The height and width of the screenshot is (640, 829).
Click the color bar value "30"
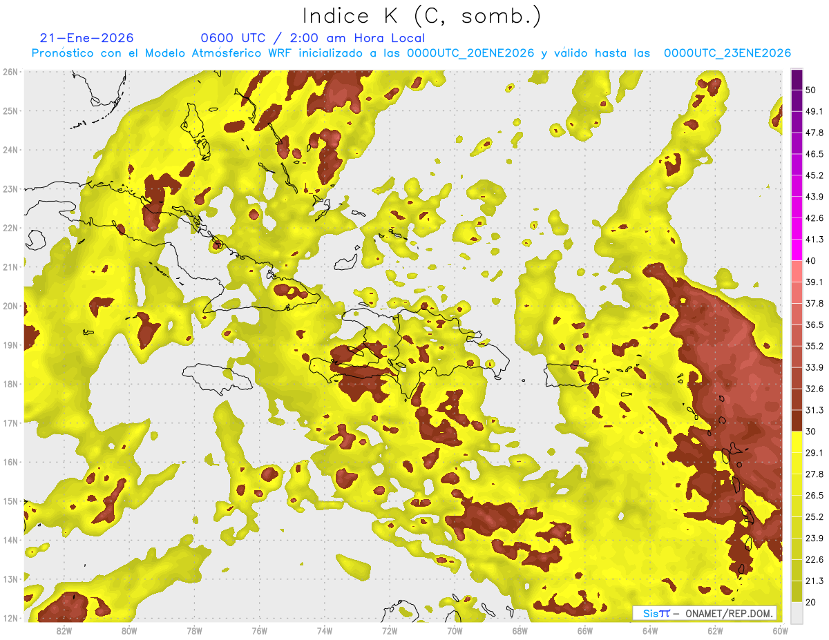(812, 431)
